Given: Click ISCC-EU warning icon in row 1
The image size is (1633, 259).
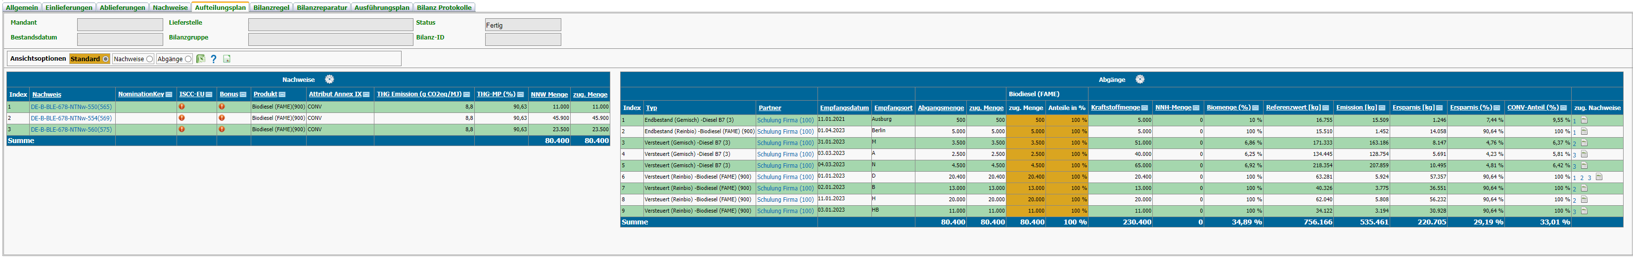Looking at the screenshot, I should coord(182,107).
